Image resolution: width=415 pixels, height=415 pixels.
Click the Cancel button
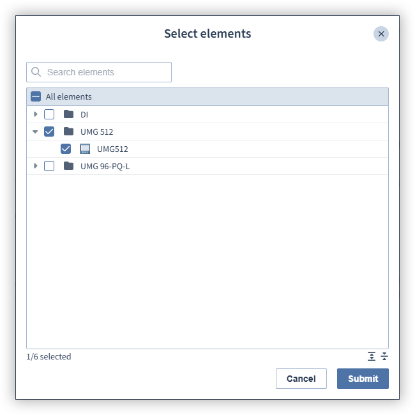click(301, 379)
